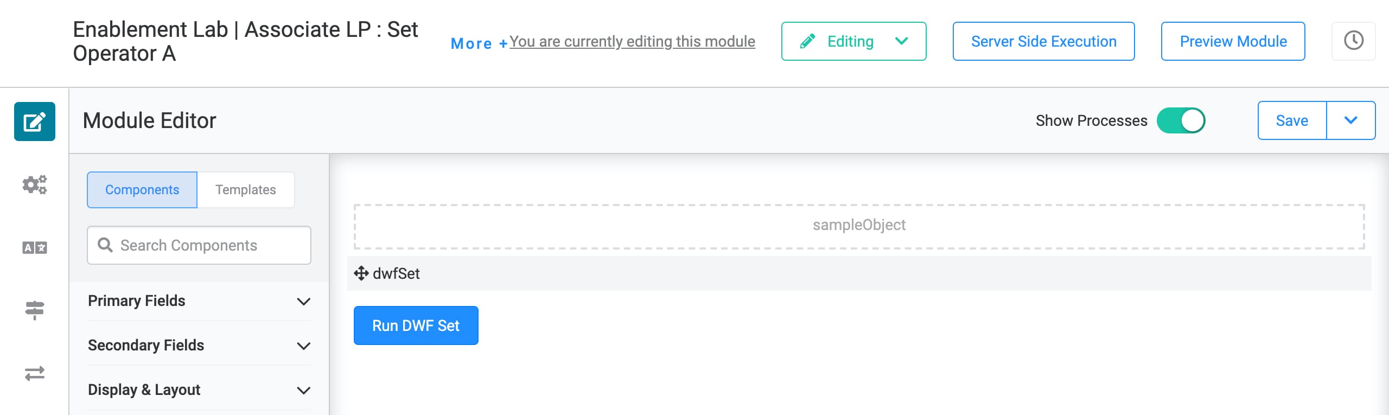
Task: Toggle the Show Processes switch
Action: point(1181,120)
